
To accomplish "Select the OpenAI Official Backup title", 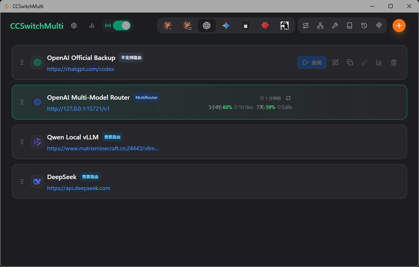I will pos(81,58).
